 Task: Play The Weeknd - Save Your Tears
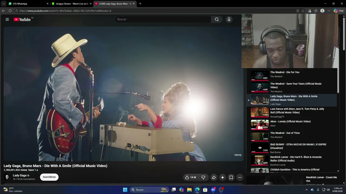(292, 87)
